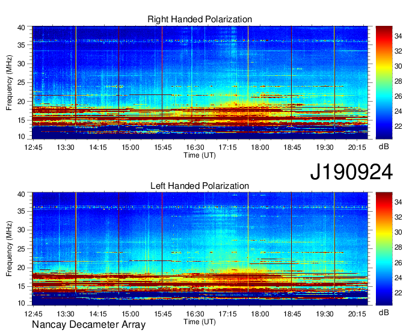Click 17:15 tick on Left Handed time axis
This screenshot has width=409, height=332.
click(227, 314)
